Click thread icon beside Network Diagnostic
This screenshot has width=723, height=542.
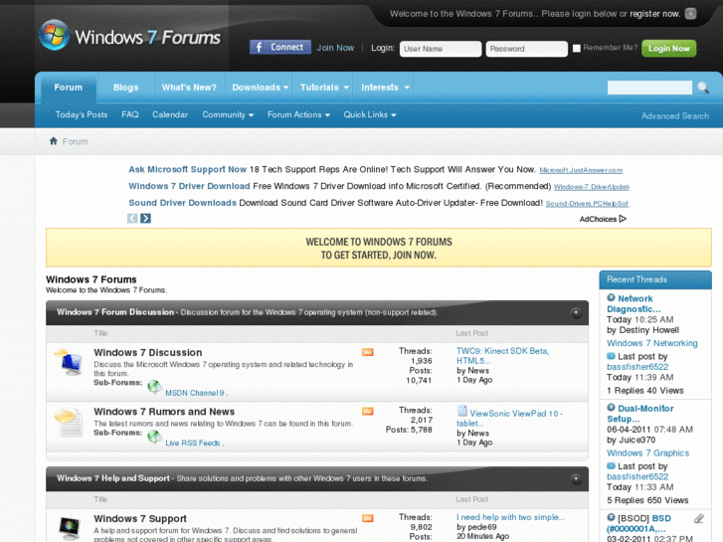pos(611,298)
